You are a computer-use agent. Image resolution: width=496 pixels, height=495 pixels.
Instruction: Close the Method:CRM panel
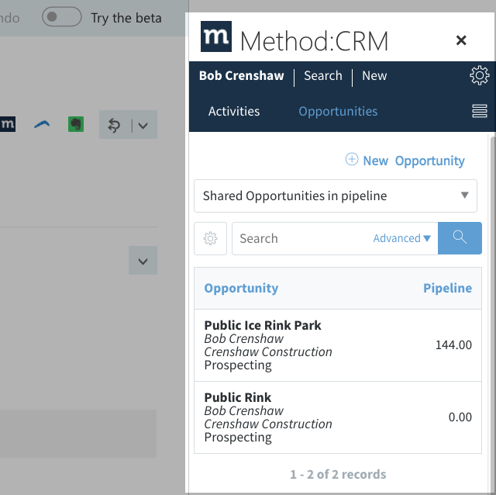click(461, 40)
